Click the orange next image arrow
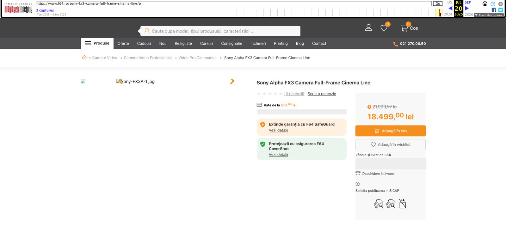 [232, 81]
